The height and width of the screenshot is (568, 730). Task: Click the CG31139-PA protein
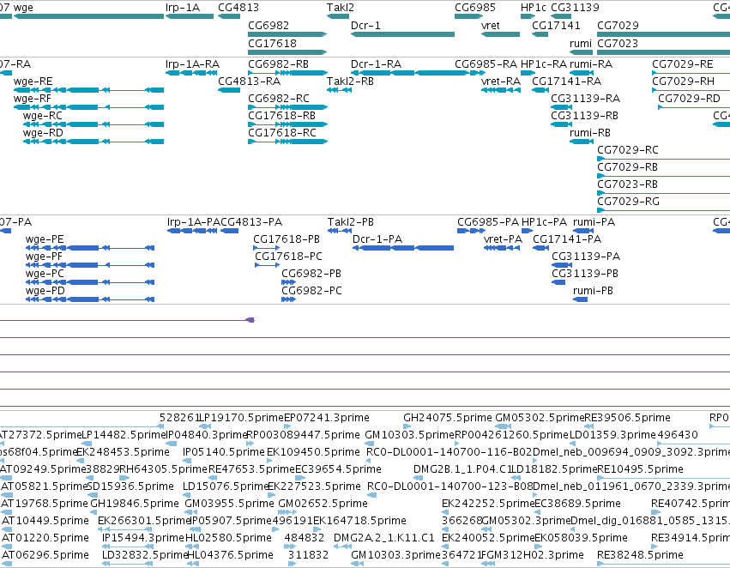click(x=562, y=265)
